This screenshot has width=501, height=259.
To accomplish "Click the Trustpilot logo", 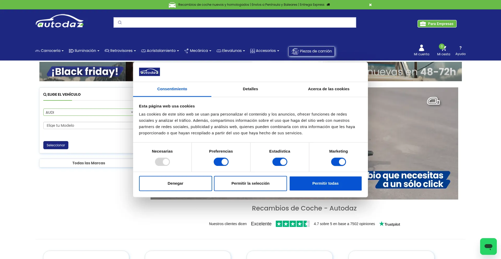I will [x=390, y=224].
